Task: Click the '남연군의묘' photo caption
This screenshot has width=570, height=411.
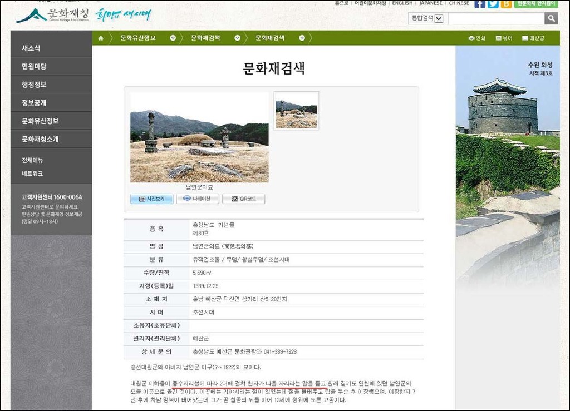Action: pyautogui.click(x=199, y=187)
